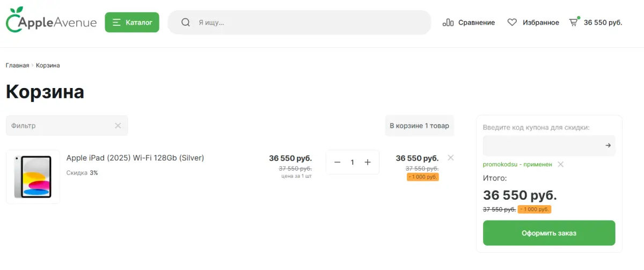This screenshot has height=270, width=644.
Task: Open the Каталог menu button
Action: [x=132, y=23]
